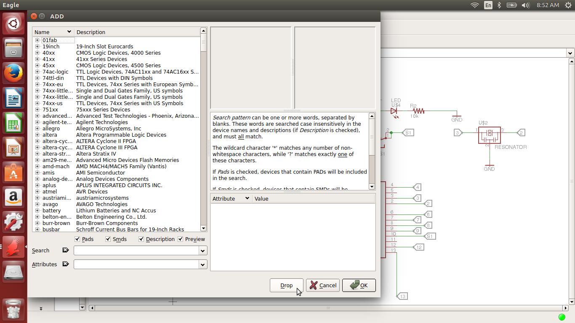The width and height of the screenshot is (575, 323).
Task: Open Amazon launcher icon
Action: pos(13,198)
